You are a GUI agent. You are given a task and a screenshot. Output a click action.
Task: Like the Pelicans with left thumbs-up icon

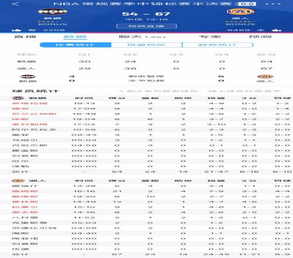click(16, 30)
